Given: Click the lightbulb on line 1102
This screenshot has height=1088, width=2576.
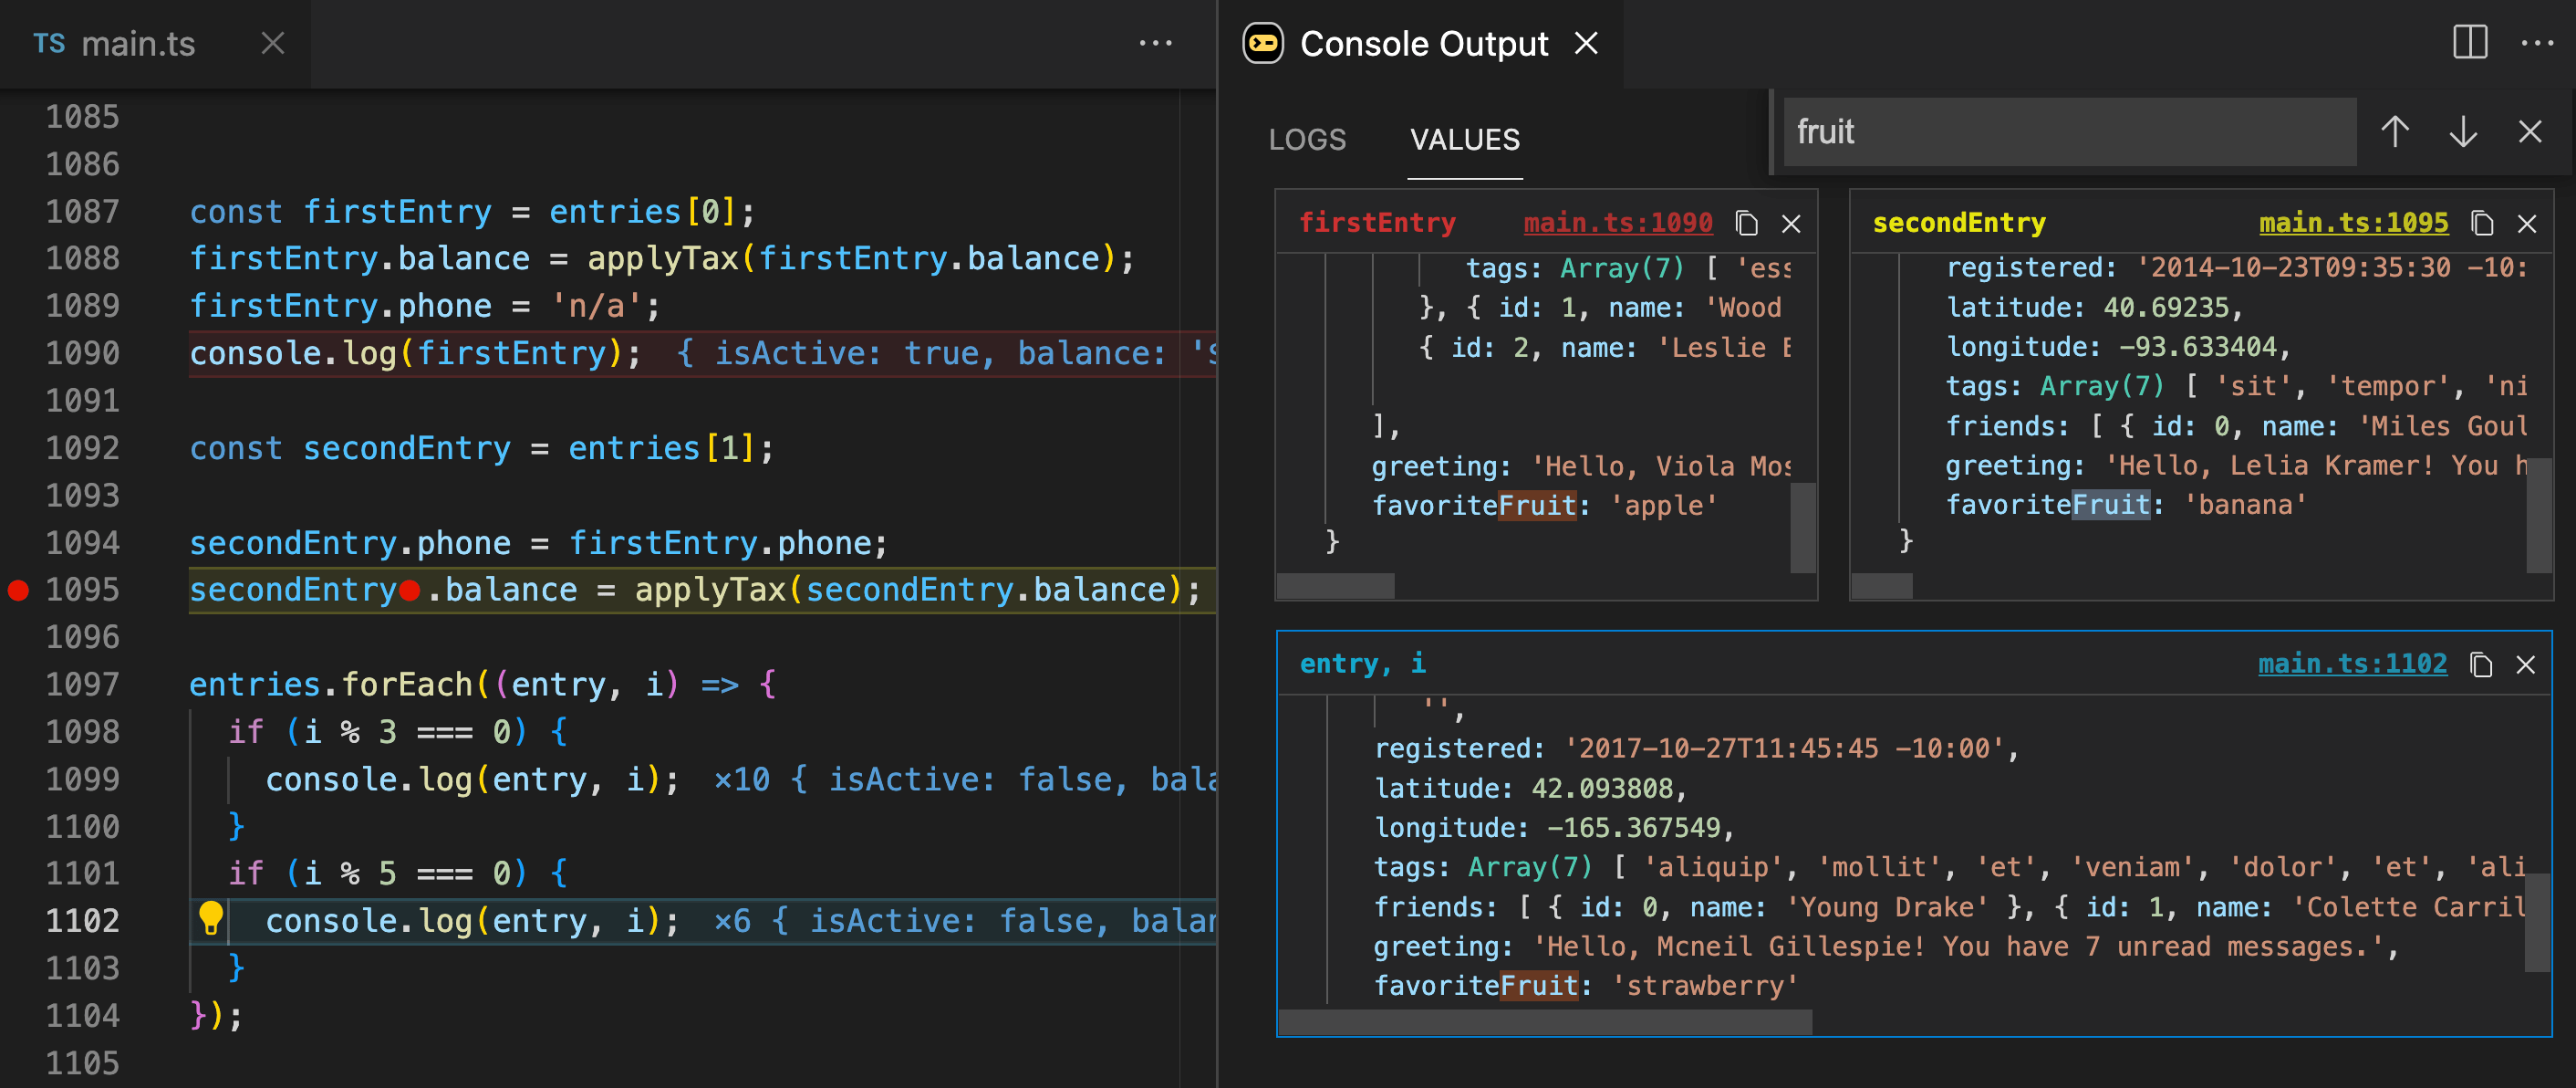Looking at the screenshot, I should coord(211,916).
